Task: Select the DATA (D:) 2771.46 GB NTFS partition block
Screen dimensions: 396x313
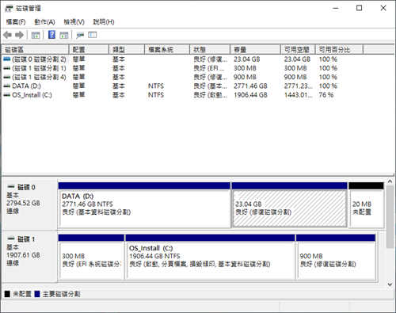Action: [x=144, y=205]
